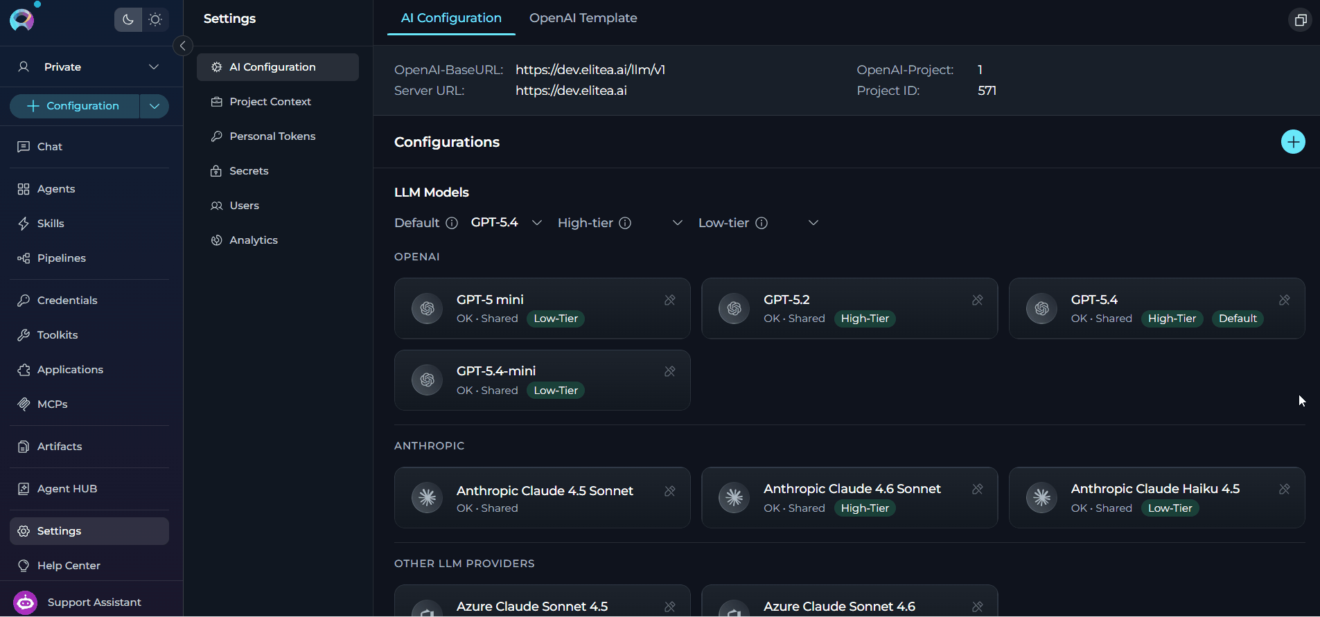
Task: Click the Applications puzzle icon
Action: click(x=24, y=370)
